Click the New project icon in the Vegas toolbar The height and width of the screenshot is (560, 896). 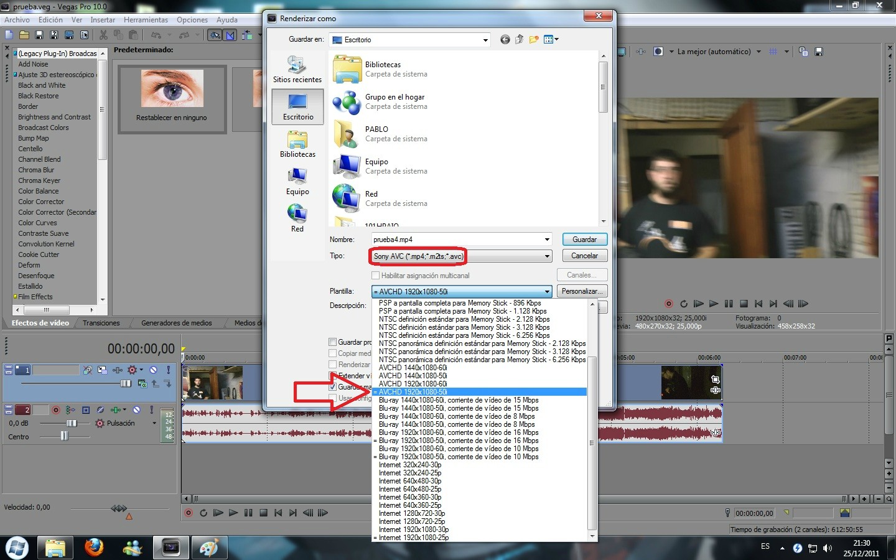[9, 35]
